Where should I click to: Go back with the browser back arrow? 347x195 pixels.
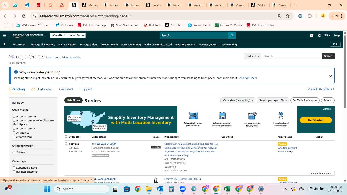[x=6, y=16]
